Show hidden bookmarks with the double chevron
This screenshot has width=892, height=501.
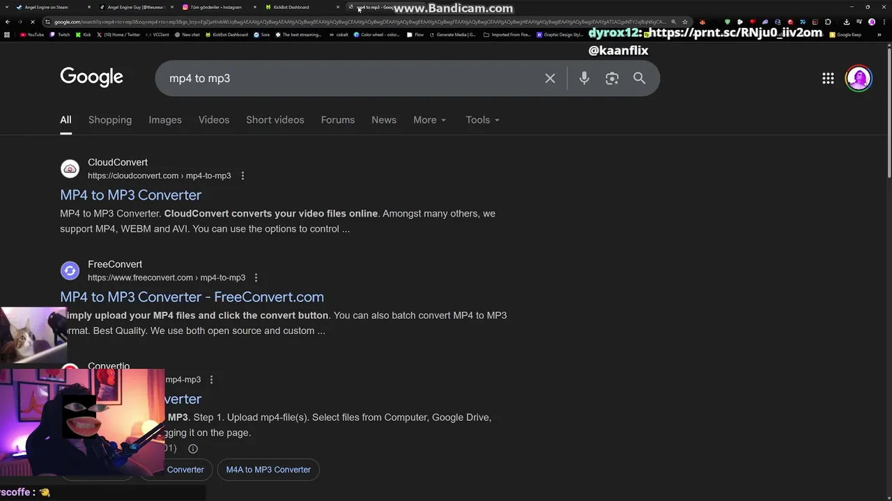point(878,35)
